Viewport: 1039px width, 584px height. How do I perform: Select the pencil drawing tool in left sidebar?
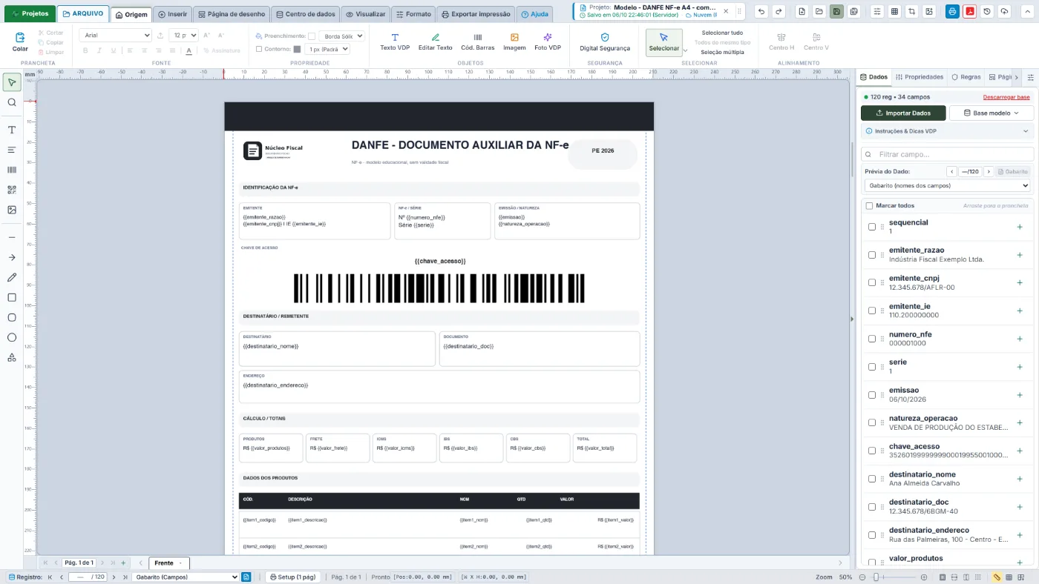[12, 277]
